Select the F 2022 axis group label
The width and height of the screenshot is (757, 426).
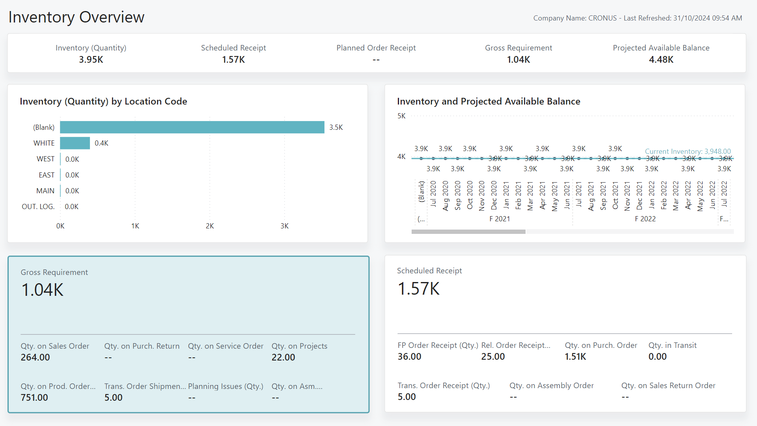coord(645,219)
